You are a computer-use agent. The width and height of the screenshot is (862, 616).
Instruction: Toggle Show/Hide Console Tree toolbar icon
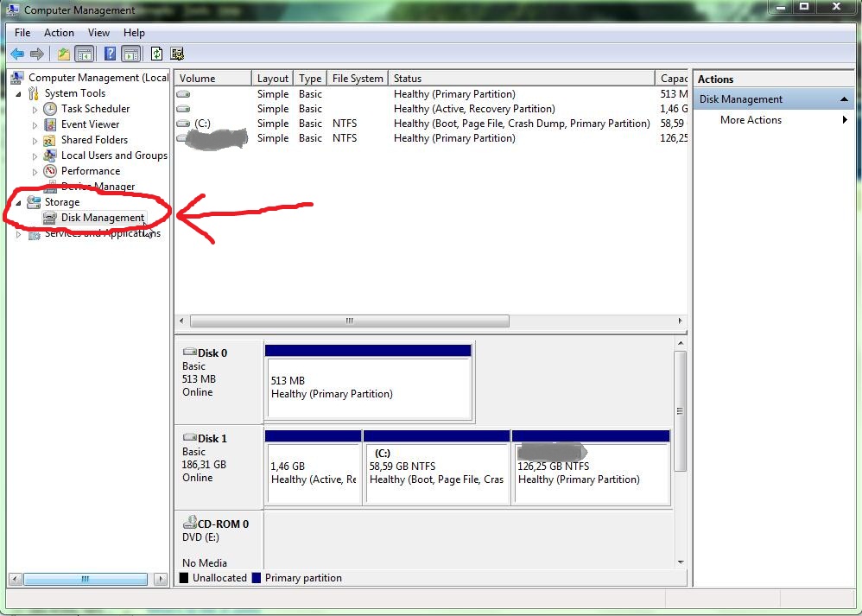84,54
